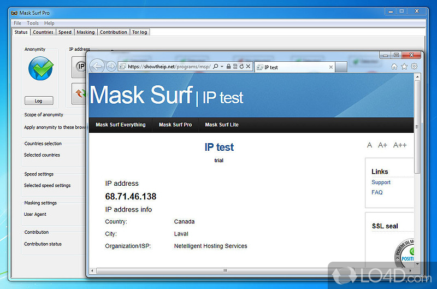Click the Mask Surf IP test page banner title
437x289 pixels.
[167, 95]
